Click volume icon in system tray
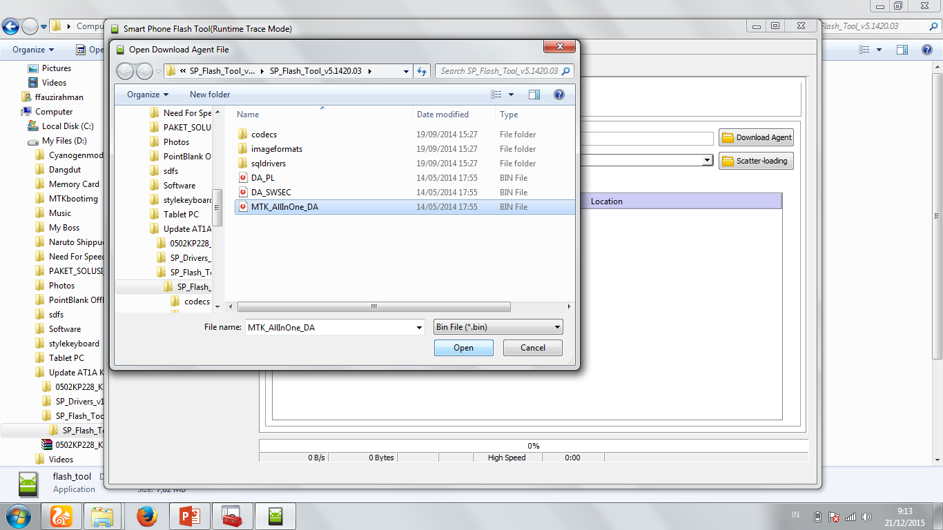Screen dimensions: 943x530 pos(866,517)
